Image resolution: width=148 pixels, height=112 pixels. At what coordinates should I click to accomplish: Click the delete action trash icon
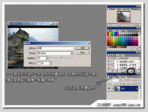[136, 71]
